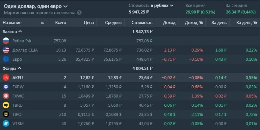The width and height of the screenshot is (260, 130).
Task: Click the TIPO quantity 210
Action: tap(63, 114)
